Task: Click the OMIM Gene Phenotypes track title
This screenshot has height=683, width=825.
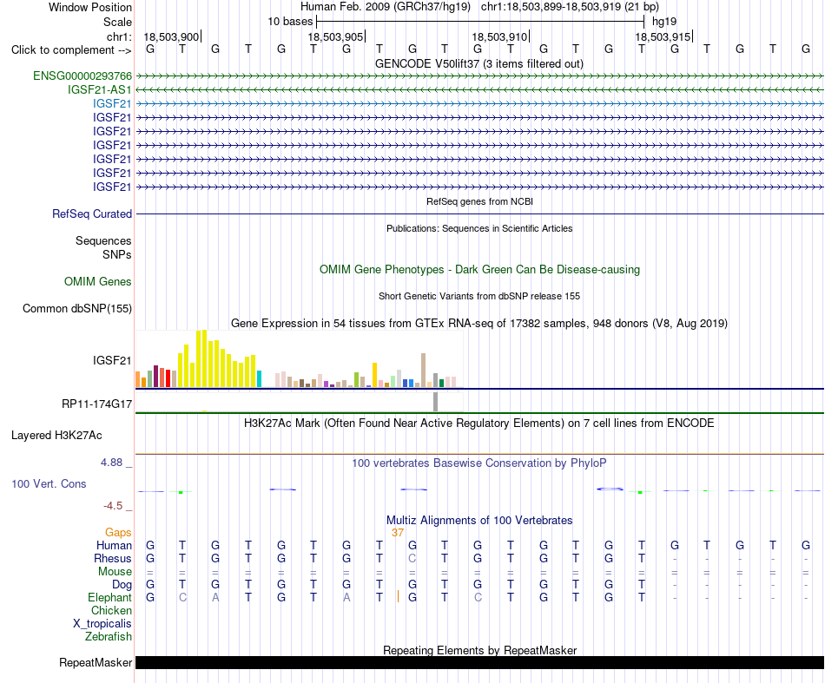Action: point(479,269)
